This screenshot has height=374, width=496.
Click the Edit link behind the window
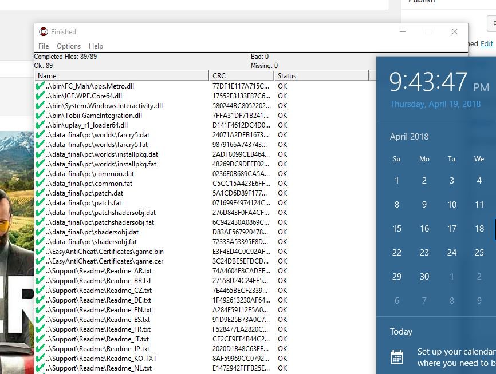[486, 43]
